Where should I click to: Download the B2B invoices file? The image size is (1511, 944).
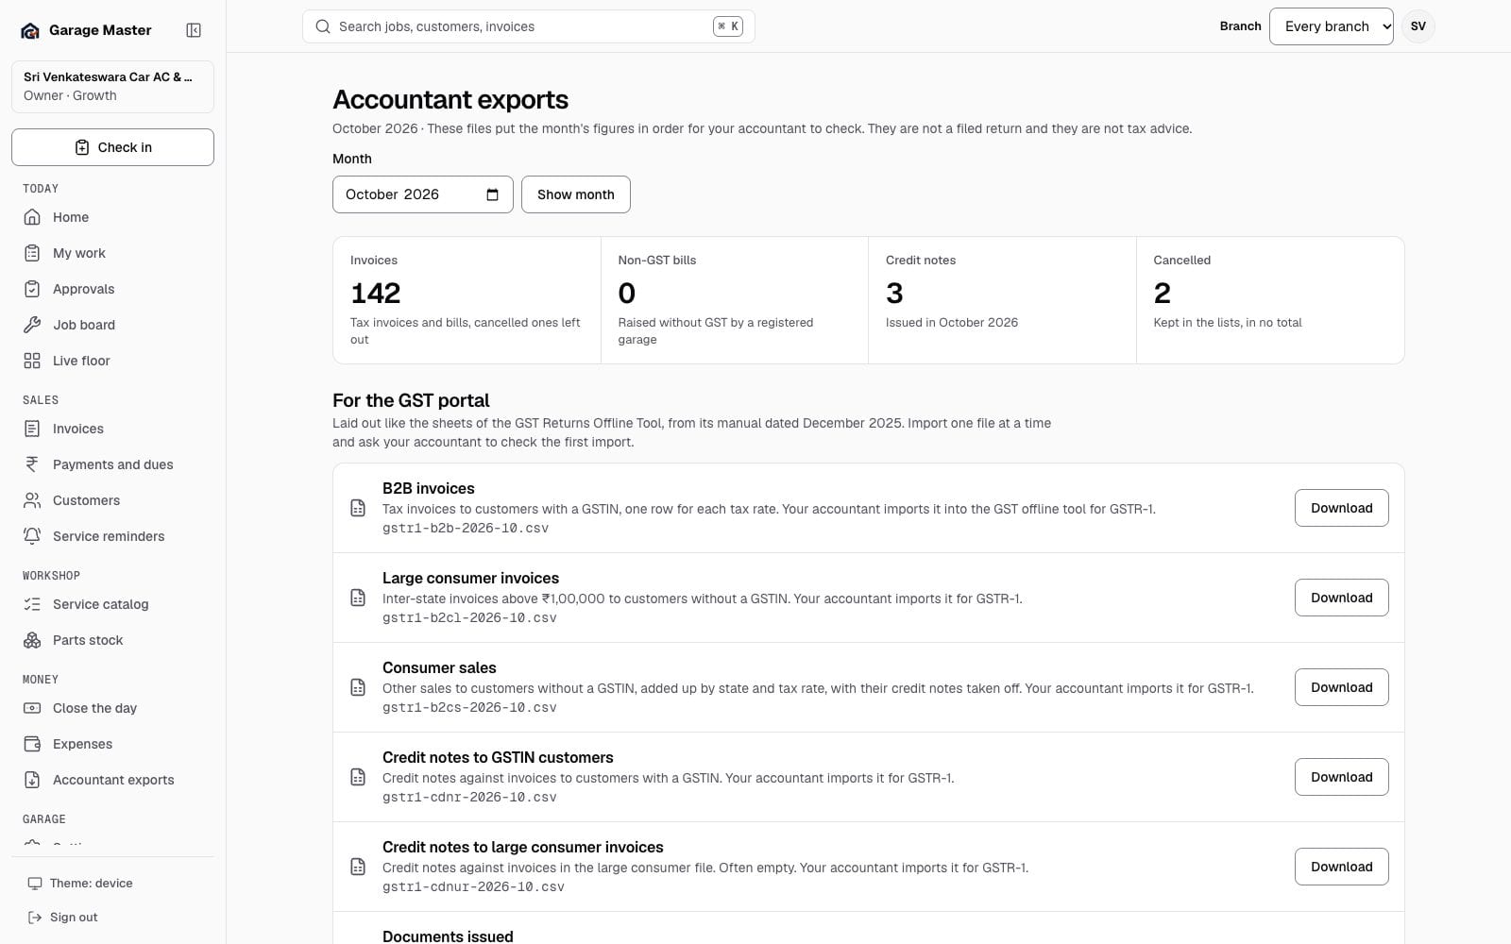(1341, 508)
